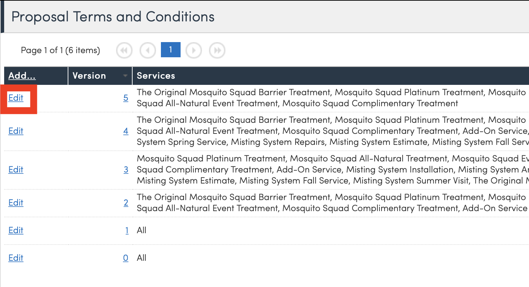This screenshot has height=287, width=529.
Task: Edit the version 0 terms row
Action: (x=16, y=258)
